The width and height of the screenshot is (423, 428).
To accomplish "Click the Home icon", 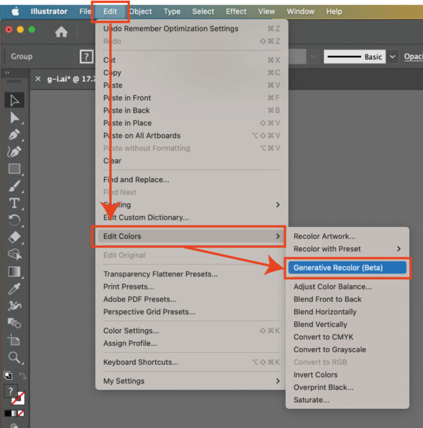I will tap(61, 32).
